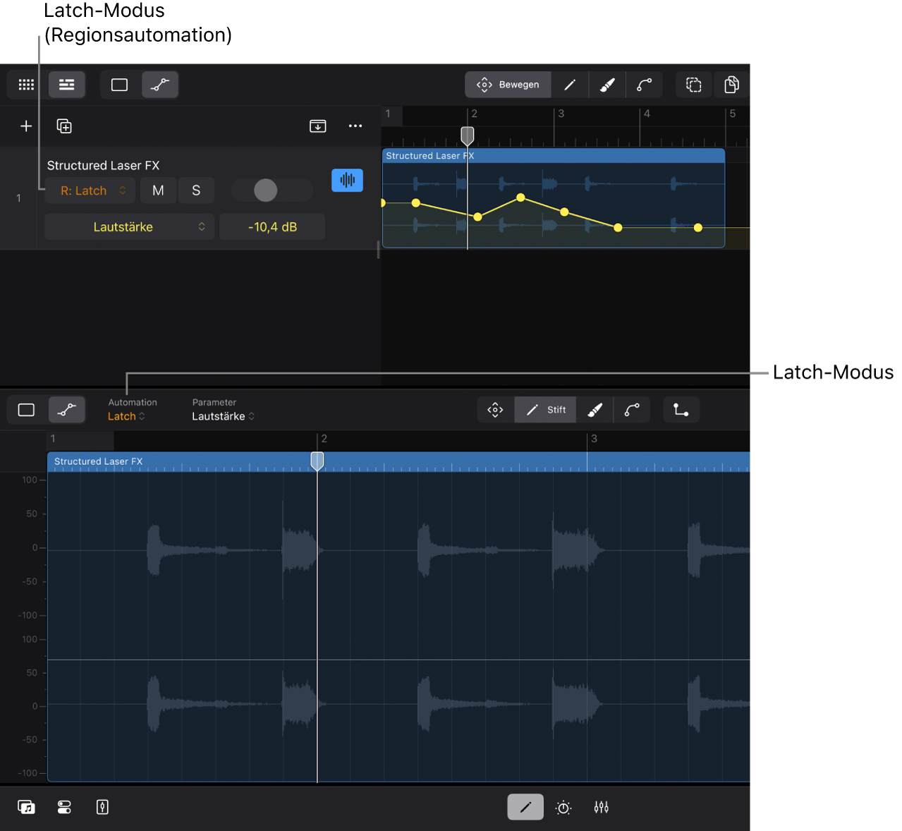Image resolution: width=902 pixels, height=831 pixels.
Task: Select the curve tool in editor toolbar
Action: 633,410
